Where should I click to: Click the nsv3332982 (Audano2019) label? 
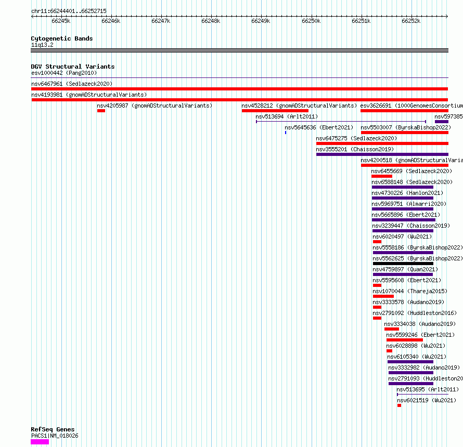tap(424, 367)
